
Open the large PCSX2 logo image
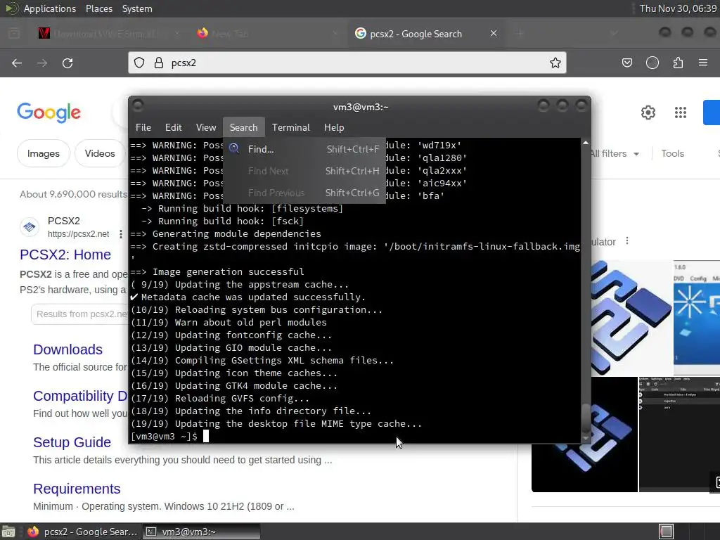point(631,318)
